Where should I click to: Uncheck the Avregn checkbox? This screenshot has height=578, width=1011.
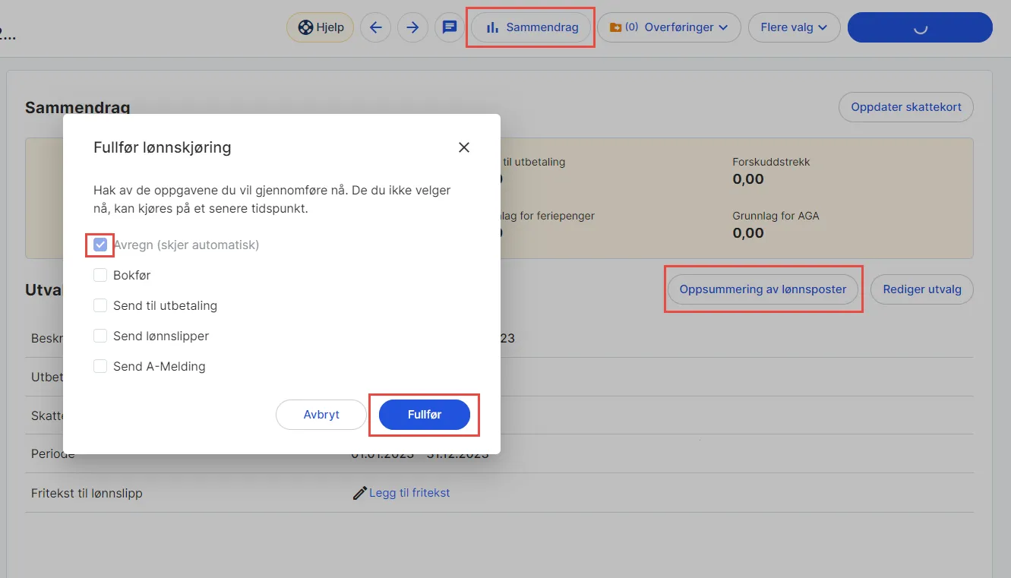click(100, 244)
